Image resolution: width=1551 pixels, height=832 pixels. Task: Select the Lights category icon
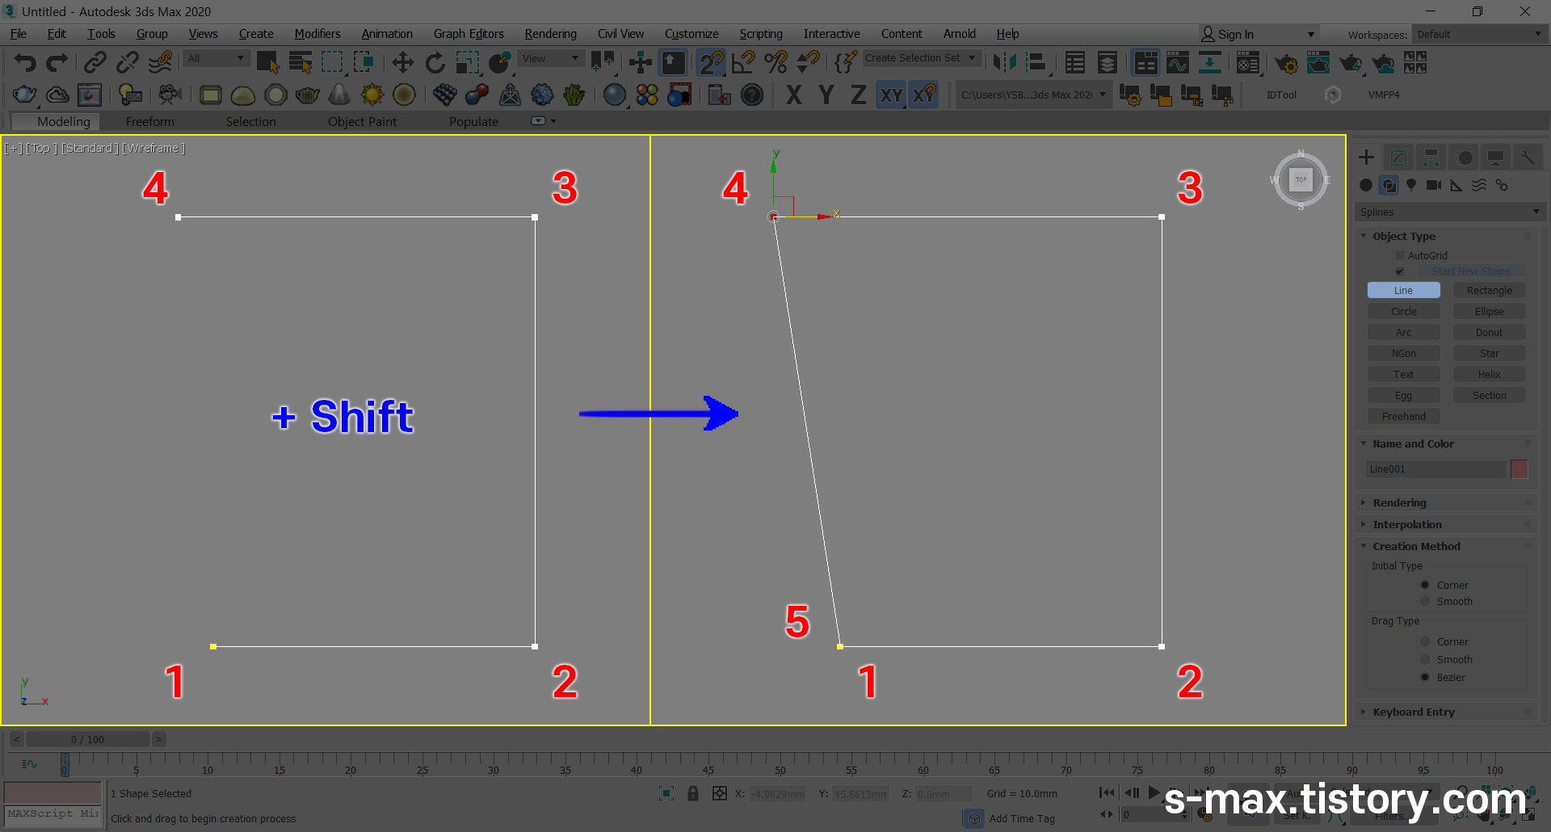pyautogui.click(x=1411, y=185)
